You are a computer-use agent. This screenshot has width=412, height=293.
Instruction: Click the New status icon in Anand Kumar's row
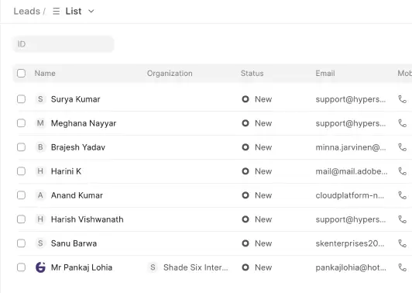tap(245, 195)
